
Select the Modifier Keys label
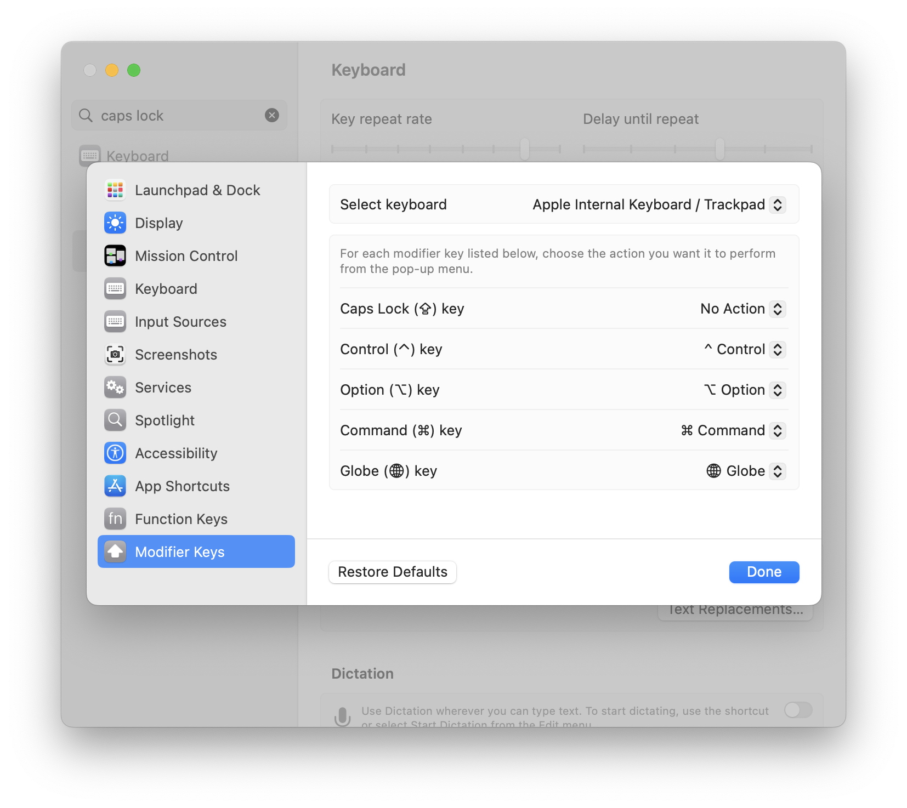(x=180, y=552)
